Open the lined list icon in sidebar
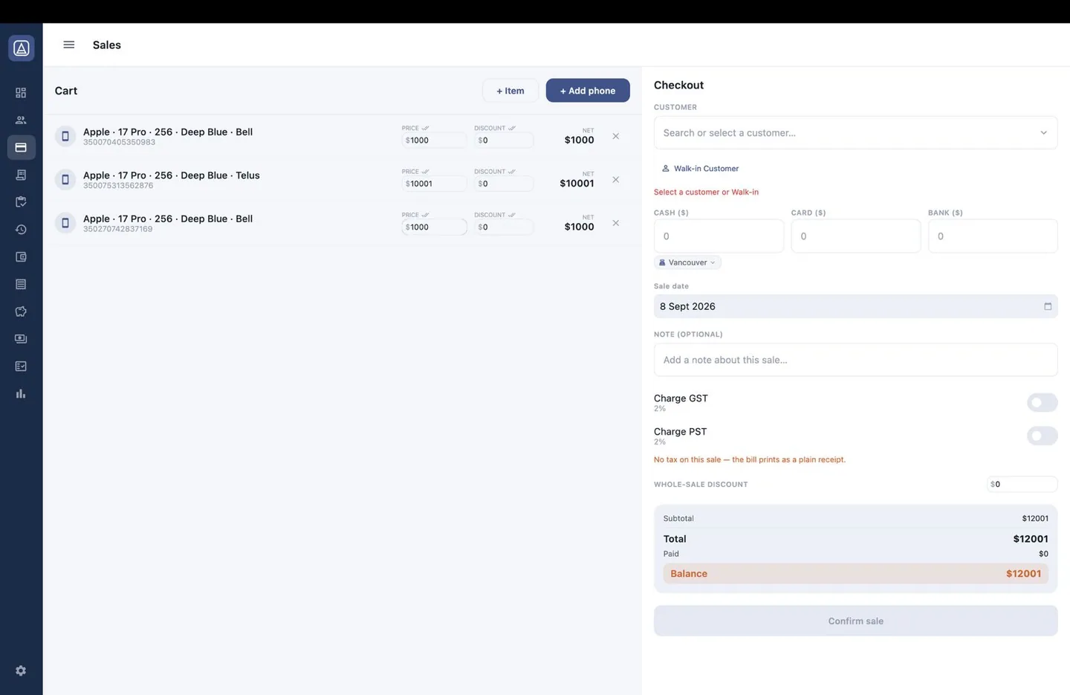The width and height of the screenshot is (1070, 695). [x=21, y=284]
